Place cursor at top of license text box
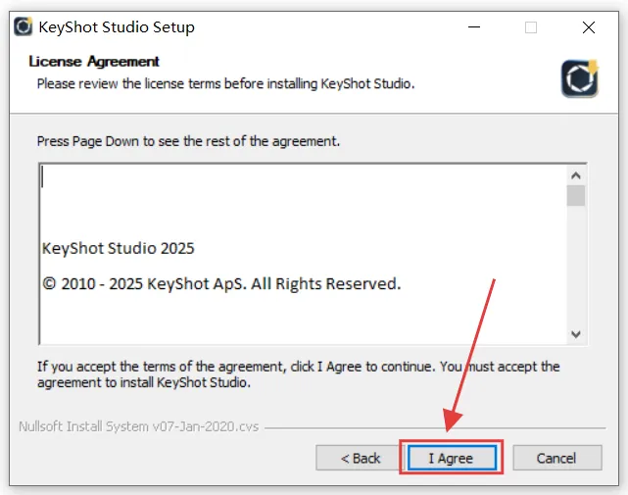 tap(196, 178)
